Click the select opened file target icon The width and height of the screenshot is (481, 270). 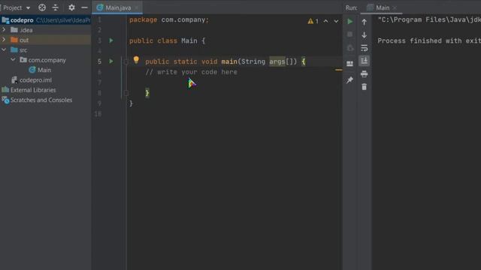[42, 7]
